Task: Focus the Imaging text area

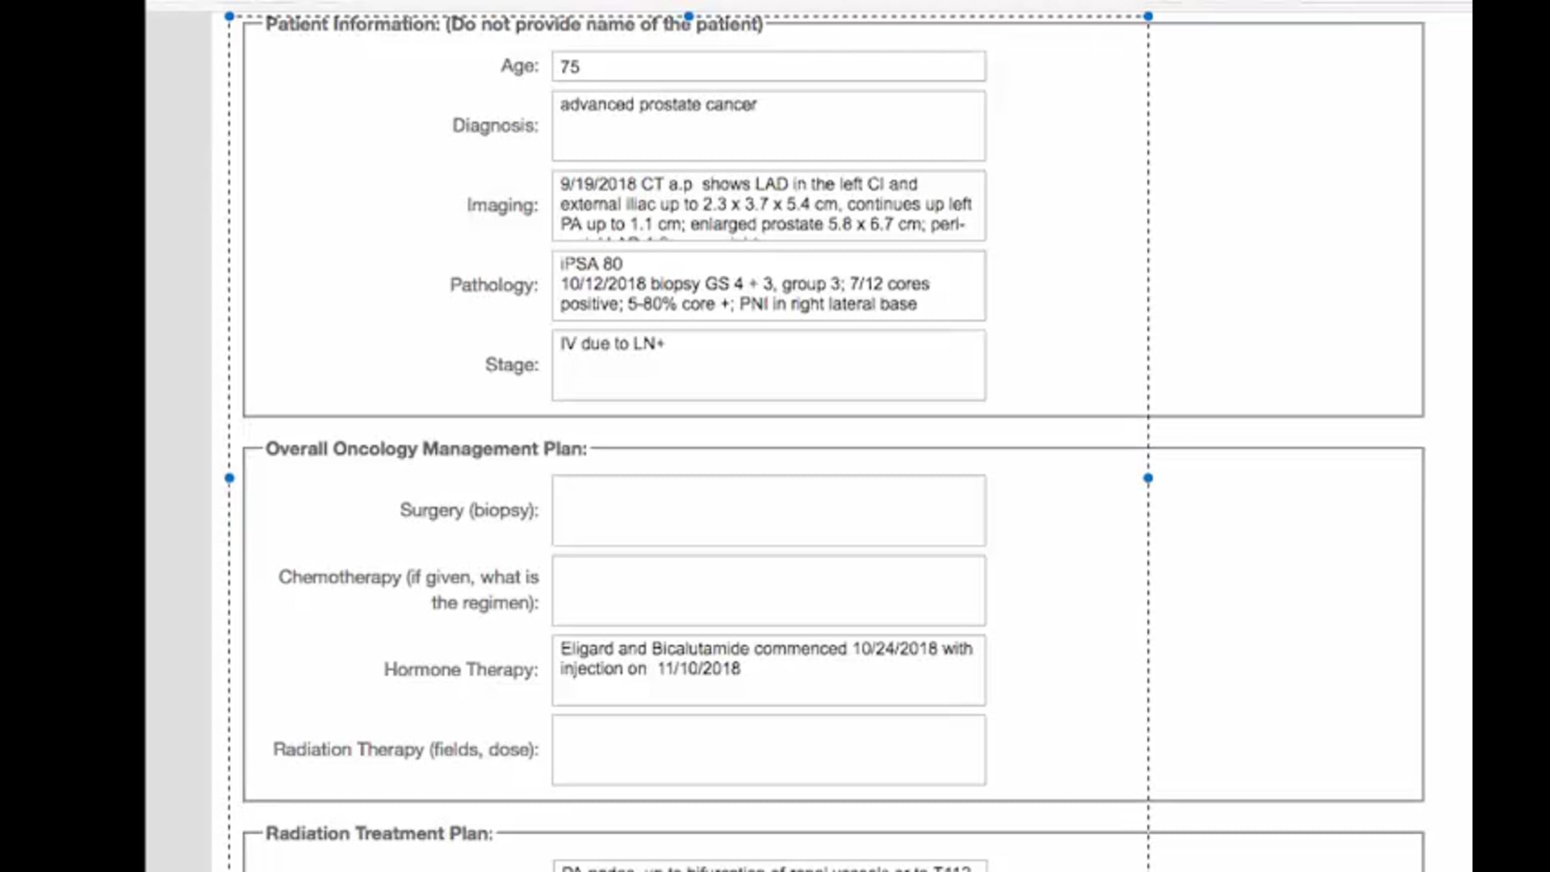Action: coord(768,205)
